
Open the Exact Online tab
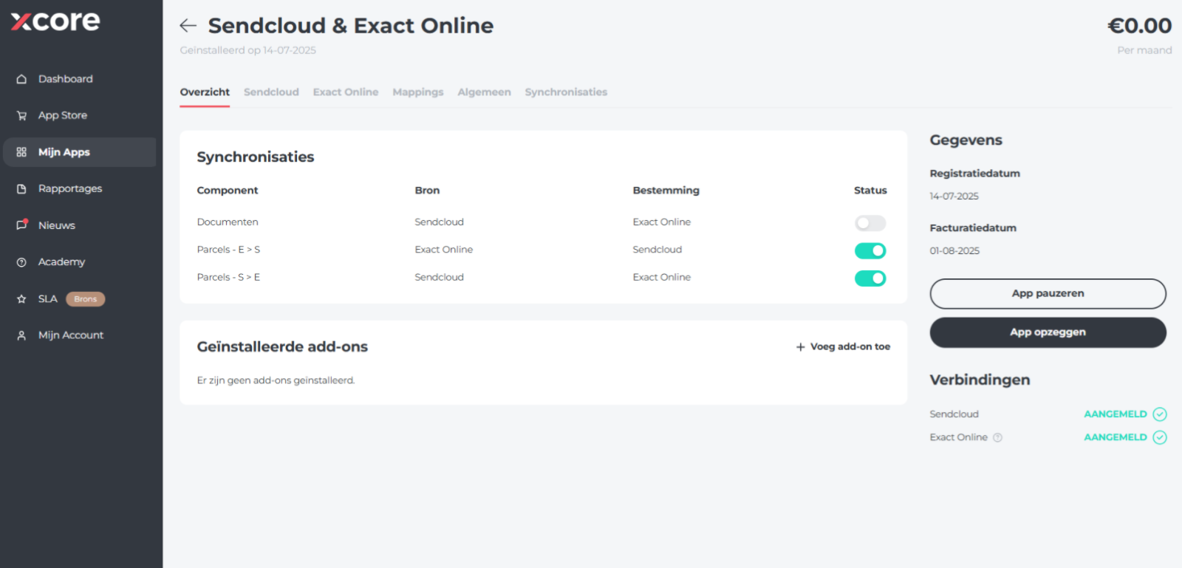tap(346, 92)
